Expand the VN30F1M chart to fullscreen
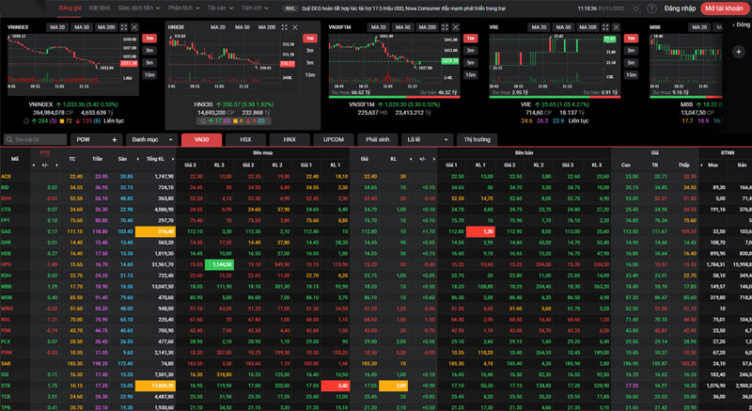The width and height of the screenshot is (752, 411). pos(445,27)
